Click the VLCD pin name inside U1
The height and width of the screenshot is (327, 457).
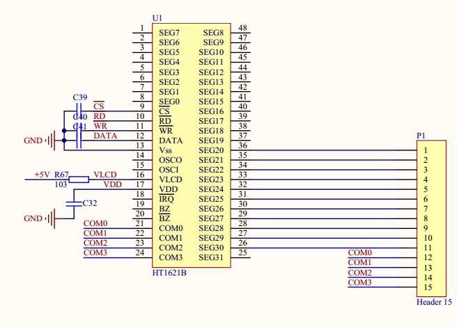[x=171, y=180]
